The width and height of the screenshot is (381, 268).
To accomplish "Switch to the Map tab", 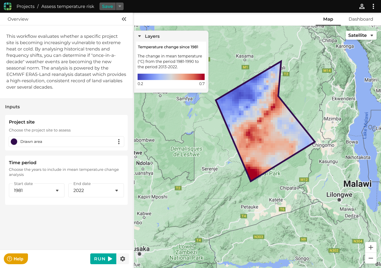I will click(x=328, y=19).
